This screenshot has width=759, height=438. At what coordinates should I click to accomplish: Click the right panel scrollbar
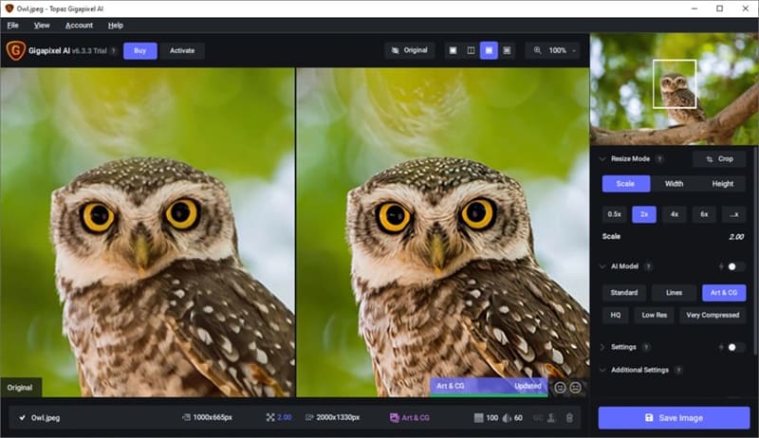coord(754,251)
